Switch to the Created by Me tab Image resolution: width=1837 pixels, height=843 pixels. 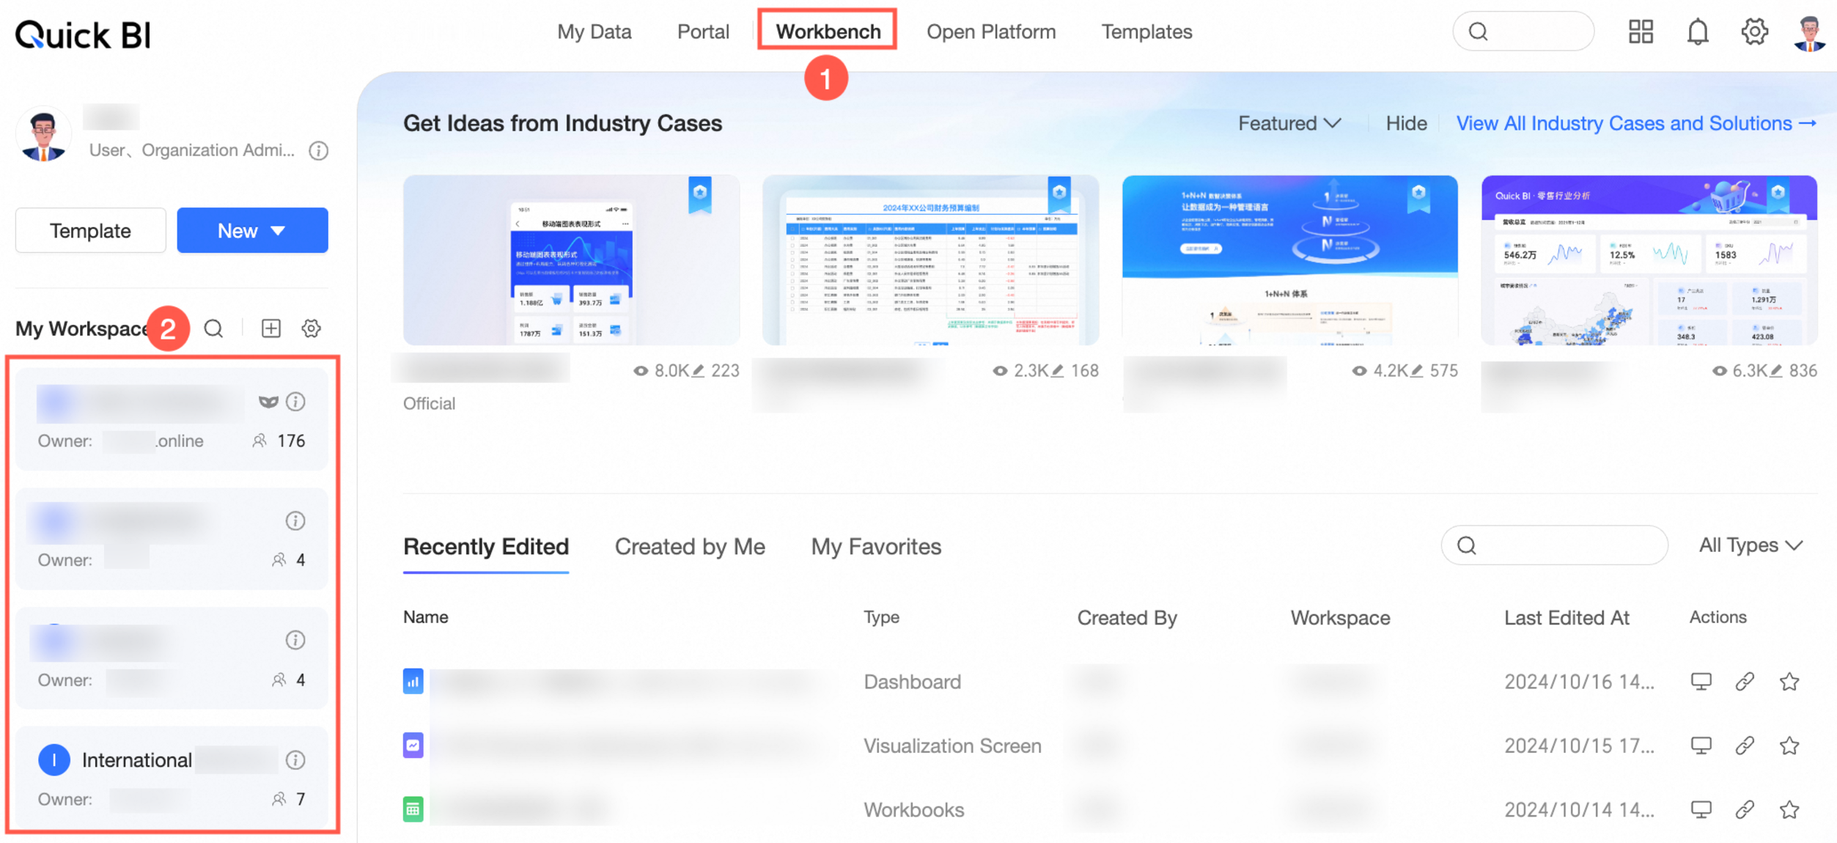coord(690,547)
